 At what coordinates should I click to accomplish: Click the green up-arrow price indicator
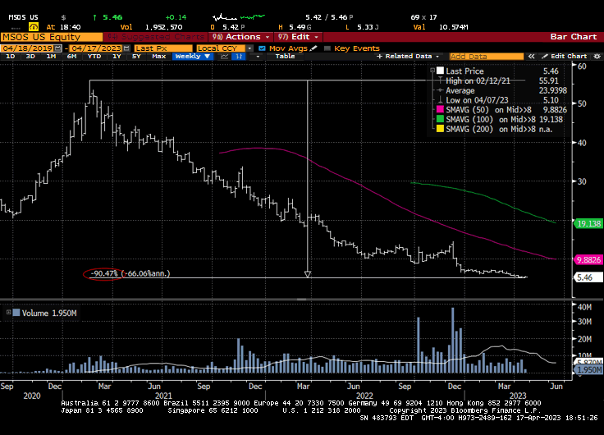coord(94,17)
